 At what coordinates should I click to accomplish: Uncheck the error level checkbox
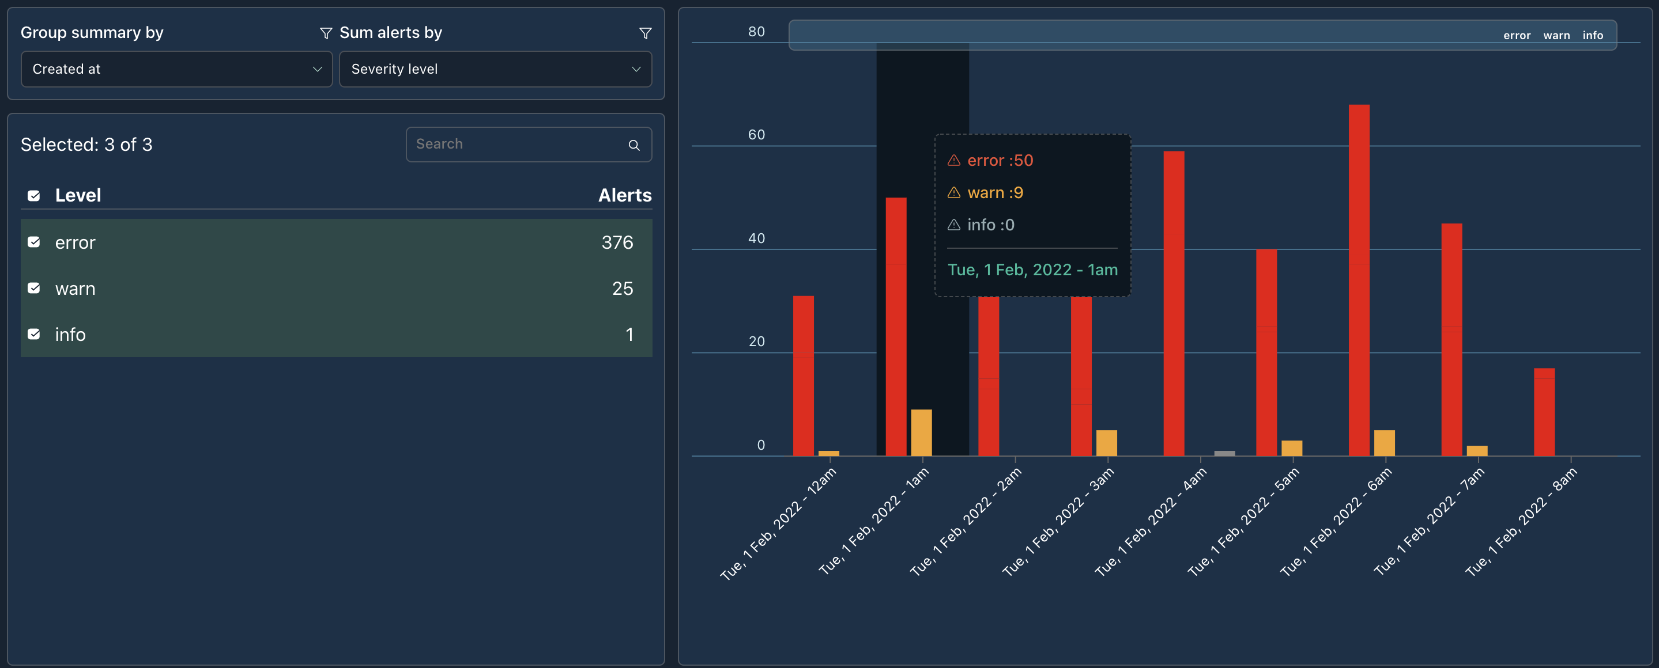[x=34, y=242]
